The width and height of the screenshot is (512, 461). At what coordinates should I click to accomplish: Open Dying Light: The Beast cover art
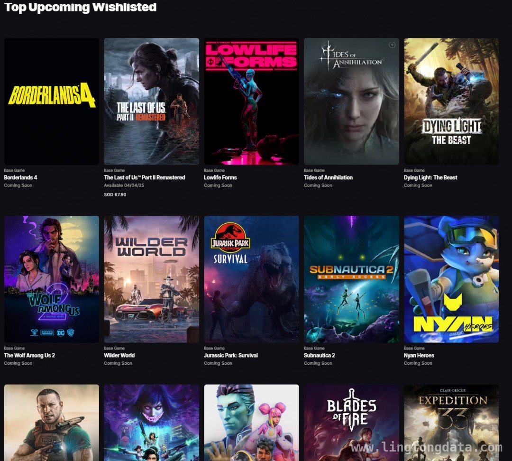[x=451, y=101]
